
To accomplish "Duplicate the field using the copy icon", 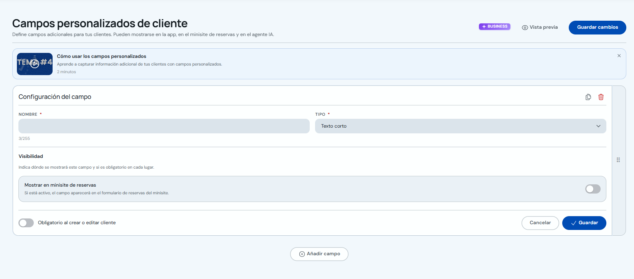I will (x=588, y=97).
